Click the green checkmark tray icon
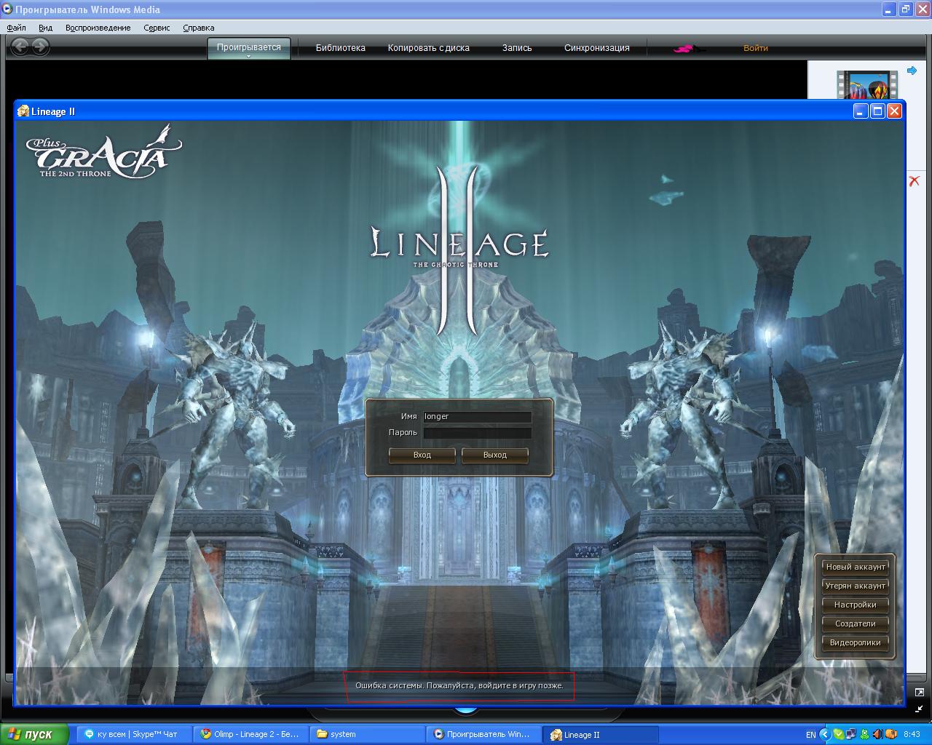This screenshot has width=932, height=745. pos(839,734)
